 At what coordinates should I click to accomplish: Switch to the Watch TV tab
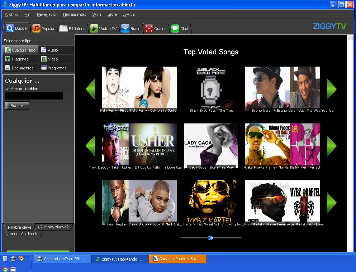click(104, 29)
